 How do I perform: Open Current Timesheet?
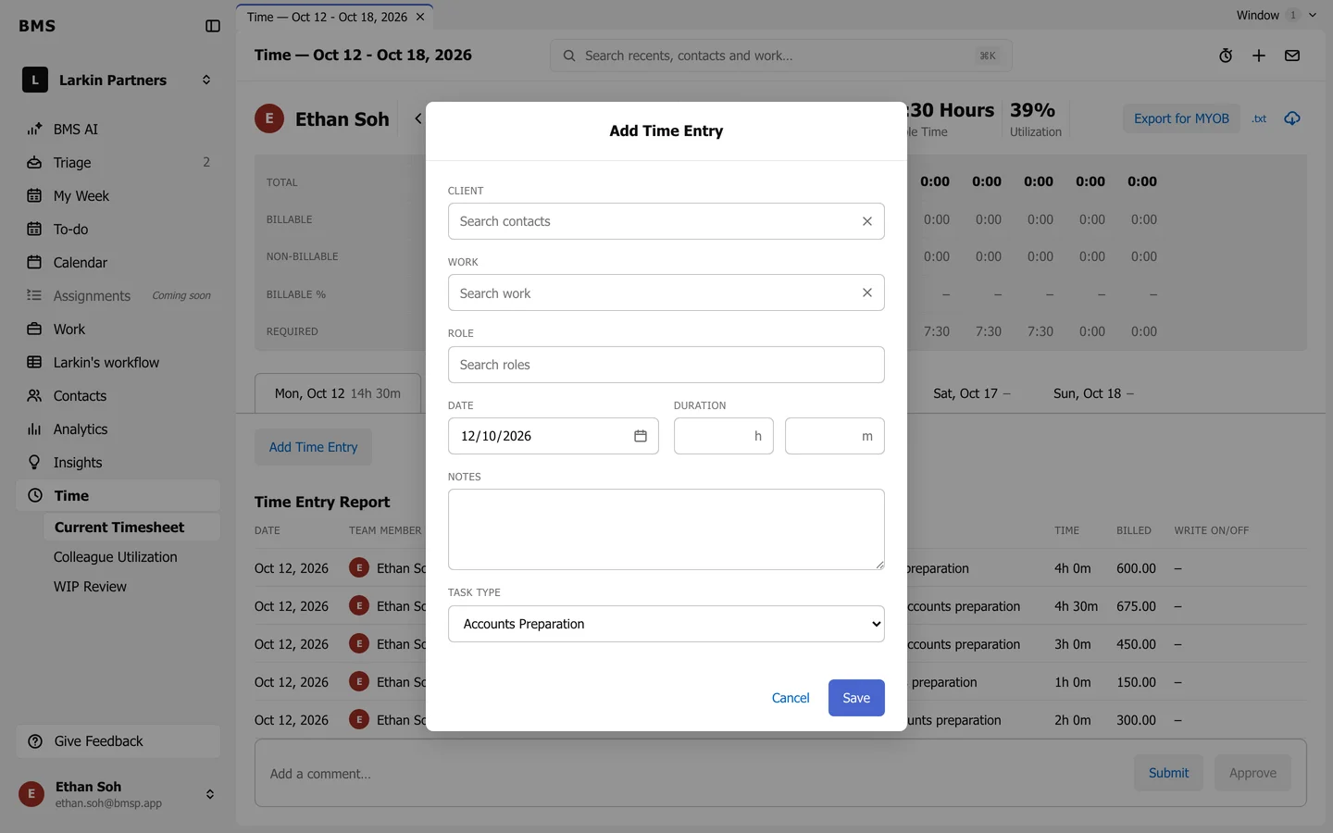131,528
